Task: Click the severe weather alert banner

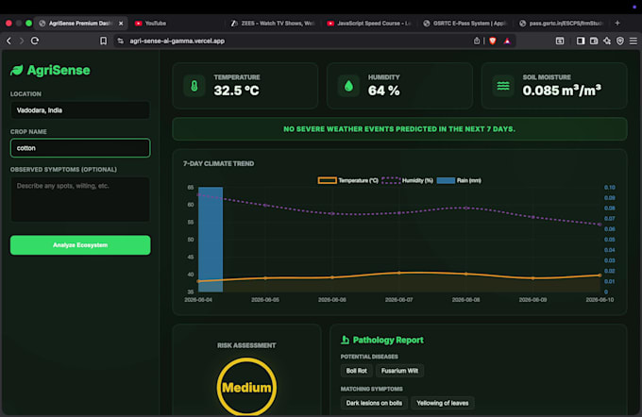Action: [399, 129]
